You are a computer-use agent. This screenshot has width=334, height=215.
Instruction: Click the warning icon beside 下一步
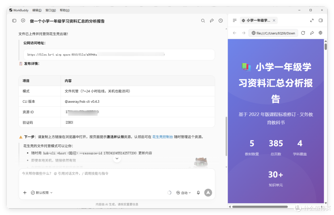coord(21,137)
